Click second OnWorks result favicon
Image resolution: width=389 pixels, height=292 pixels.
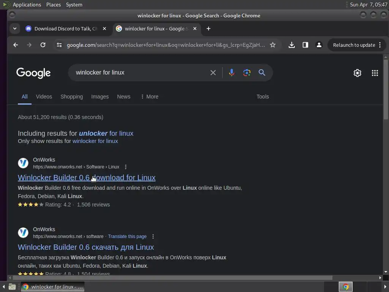tap(23, 233)
